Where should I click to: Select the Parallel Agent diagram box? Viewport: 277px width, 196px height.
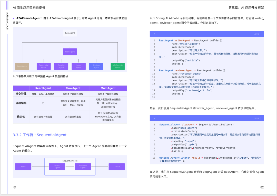(x=61, y=66)
